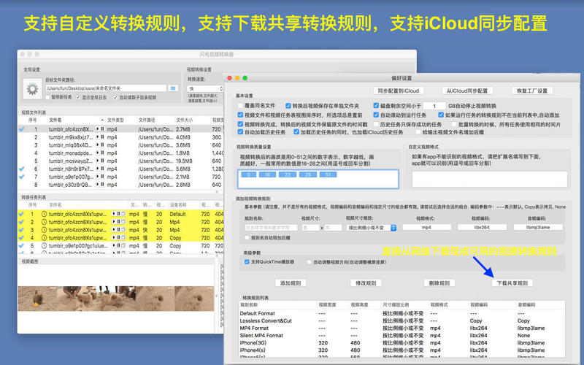Screen dimensions: 584x365
Task: Select Silent MP4 Format rule row
Action: 401,335
